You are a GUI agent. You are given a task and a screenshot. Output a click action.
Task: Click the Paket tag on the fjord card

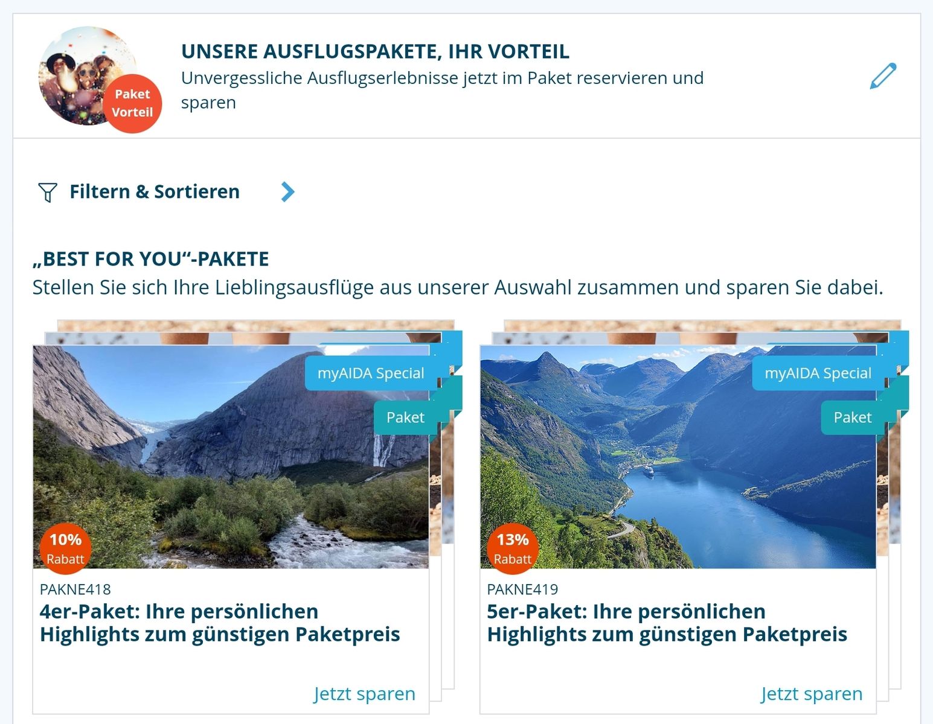853,418
